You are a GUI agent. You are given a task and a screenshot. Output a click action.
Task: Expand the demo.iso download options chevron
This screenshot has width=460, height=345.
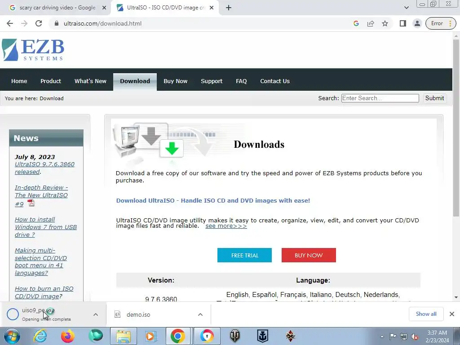pyautogui.click(x=200, y=314)
